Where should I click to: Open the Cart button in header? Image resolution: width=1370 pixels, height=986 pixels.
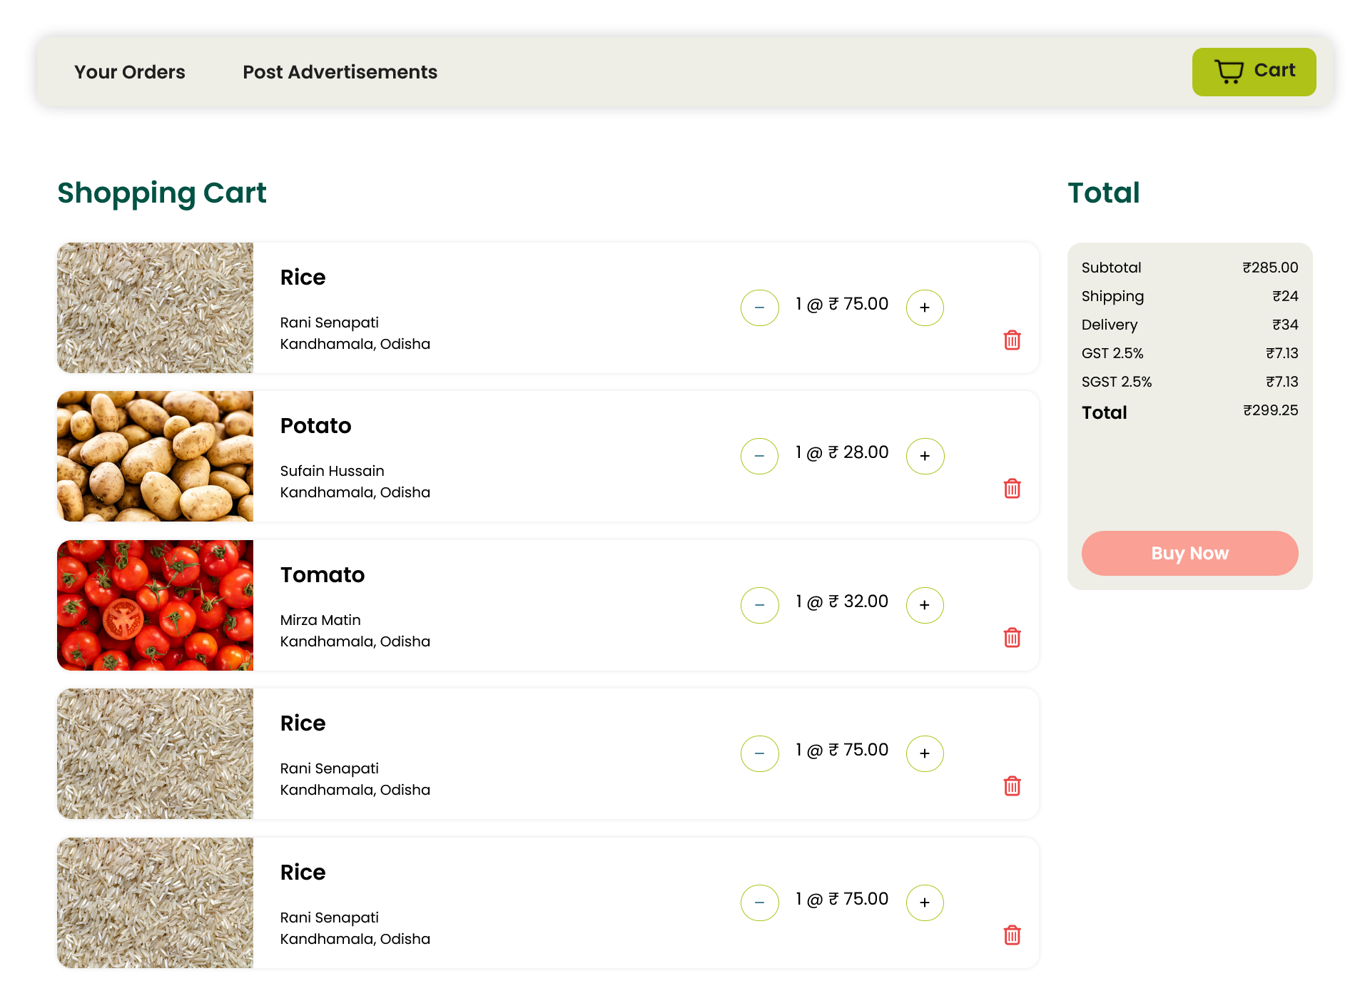1254,71
